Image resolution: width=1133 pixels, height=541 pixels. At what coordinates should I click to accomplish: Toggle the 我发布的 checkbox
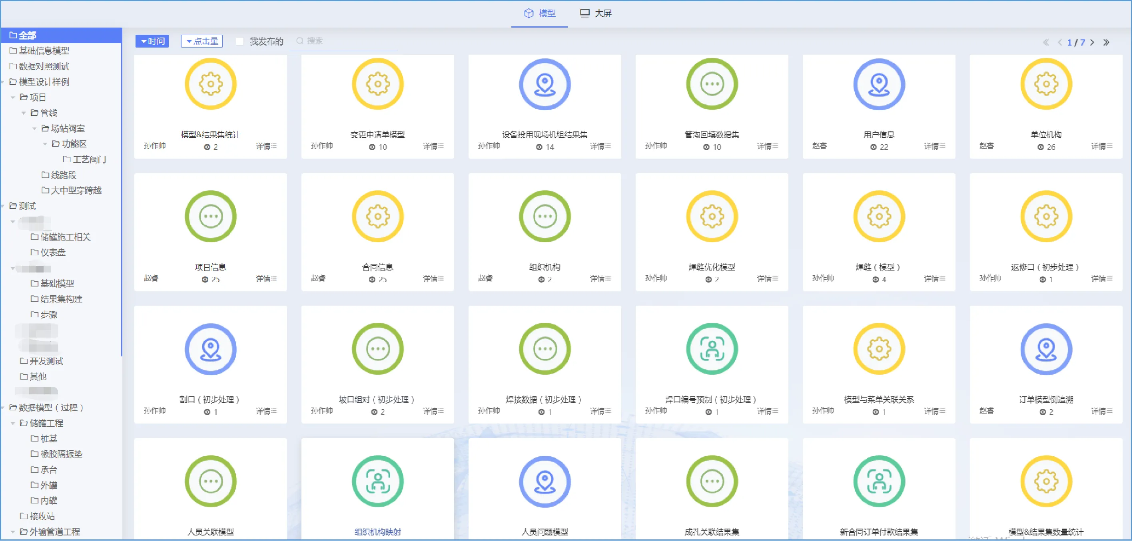240,41
